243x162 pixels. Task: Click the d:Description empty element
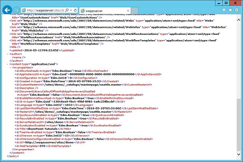tap(26, 88)
